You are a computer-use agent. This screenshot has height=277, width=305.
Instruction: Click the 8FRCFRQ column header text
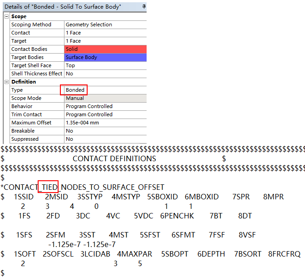click(x=285, y=254)
